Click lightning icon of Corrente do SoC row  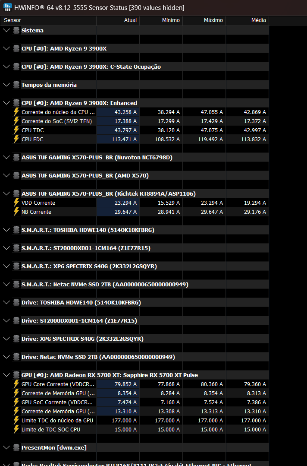click(16, 121)
